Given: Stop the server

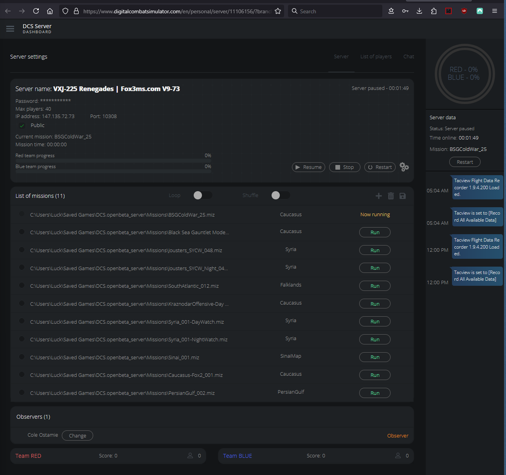Looking at the screenshot, I should tap(345, 167).
